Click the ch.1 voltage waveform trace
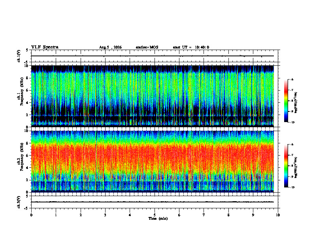Image resolution: width=313 pixels, height=241 pixels. [x=153, y=56]
